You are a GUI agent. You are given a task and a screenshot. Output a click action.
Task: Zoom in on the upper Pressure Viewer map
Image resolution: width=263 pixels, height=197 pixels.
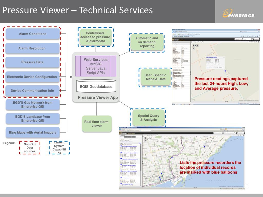click(x=193, y=46)
